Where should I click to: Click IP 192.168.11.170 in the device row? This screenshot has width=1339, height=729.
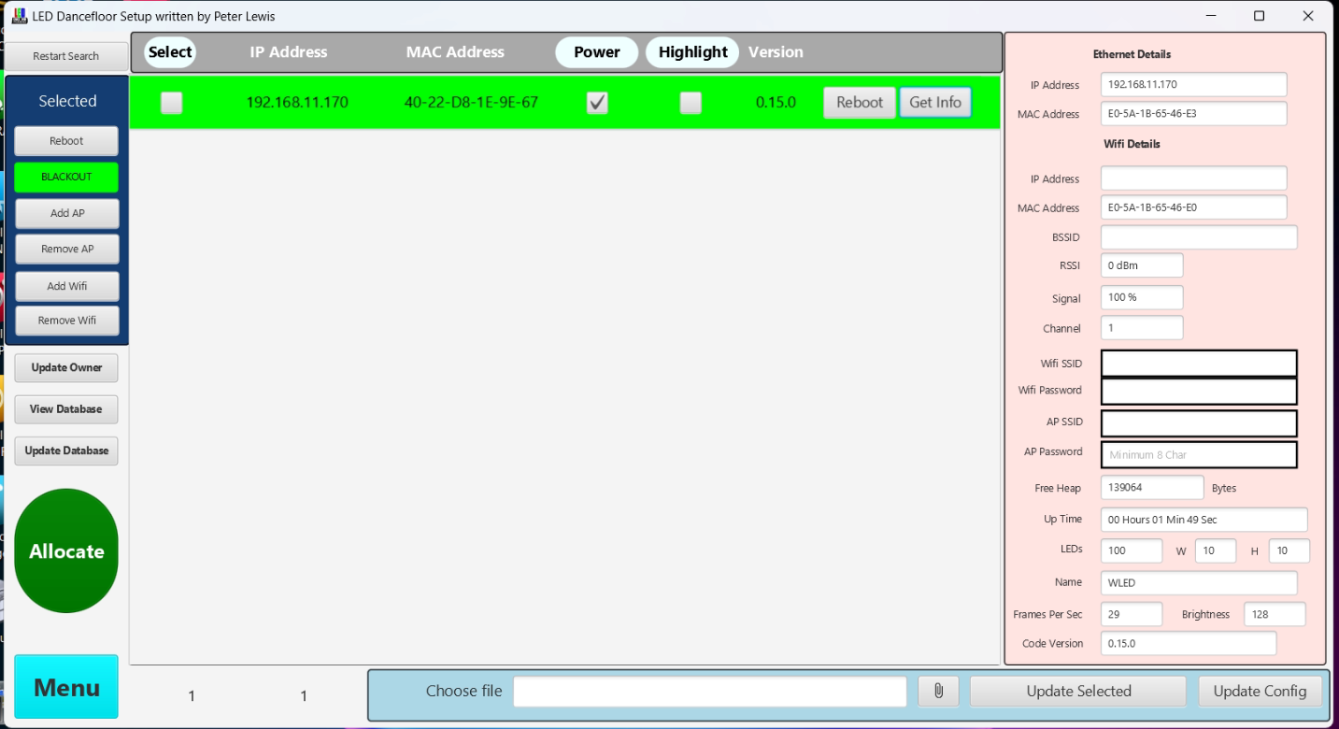[297, 103]
